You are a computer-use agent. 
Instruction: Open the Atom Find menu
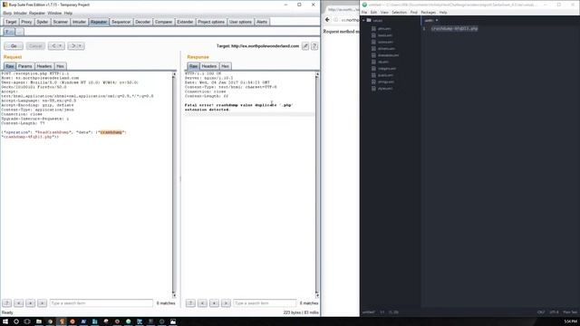click(413, 12)
